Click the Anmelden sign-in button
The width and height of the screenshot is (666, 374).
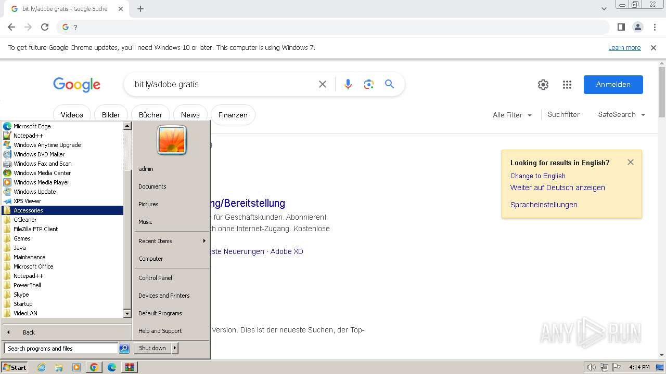click(613, 85)
